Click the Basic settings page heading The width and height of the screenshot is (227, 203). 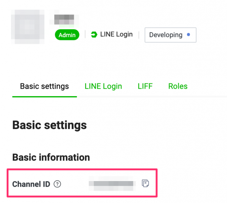pyautogui.click(x=49, y=125)
